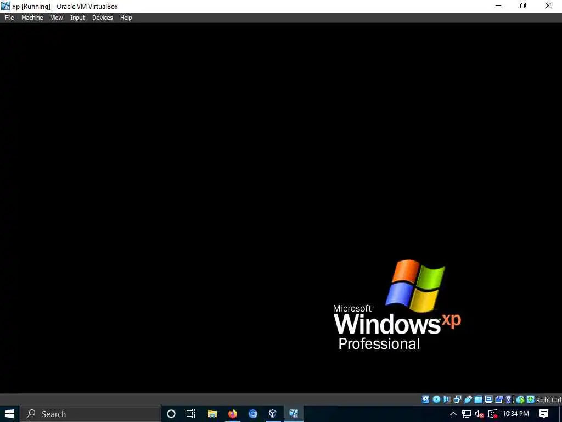Open Cortana from the taskbar
Viewport: 562px width, 422px height.
[x=171, y=414]
